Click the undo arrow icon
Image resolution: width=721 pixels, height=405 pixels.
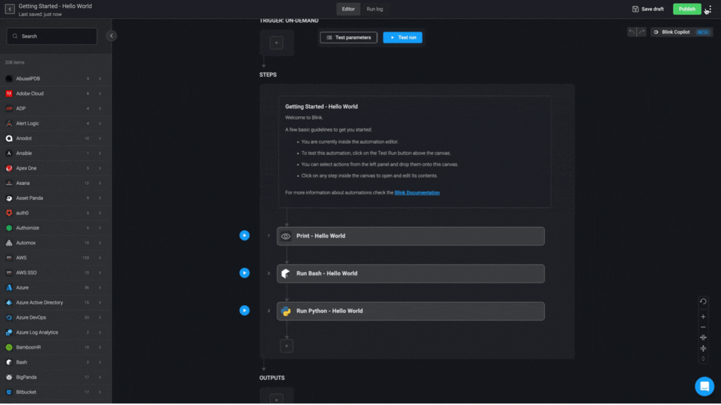point(632,32)
